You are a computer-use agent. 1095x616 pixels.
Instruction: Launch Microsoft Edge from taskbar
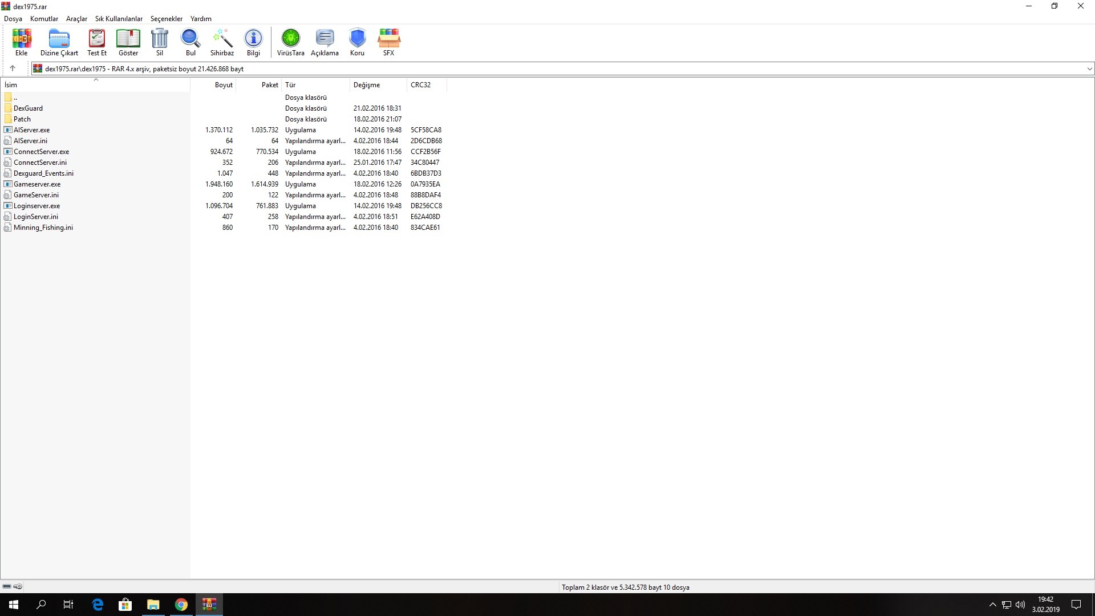98,605
